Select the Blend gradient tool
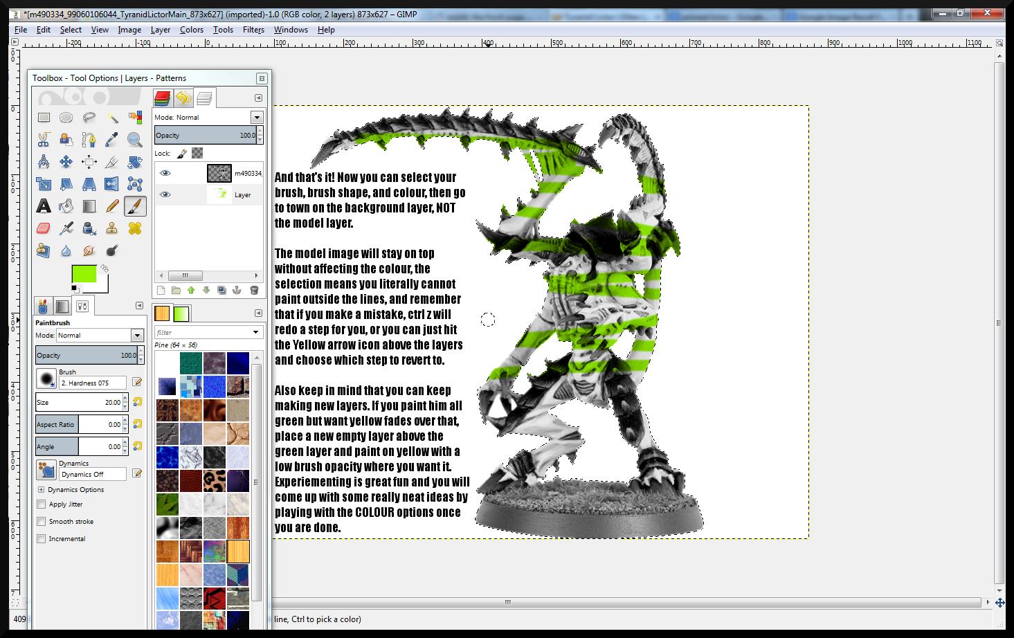 [89, 206]
